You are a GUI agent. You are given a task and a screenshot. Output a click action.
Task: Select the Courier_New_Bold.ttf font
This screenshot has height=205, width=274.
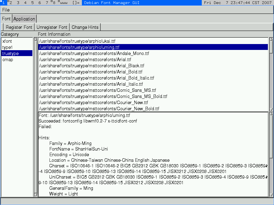[153, 109]
